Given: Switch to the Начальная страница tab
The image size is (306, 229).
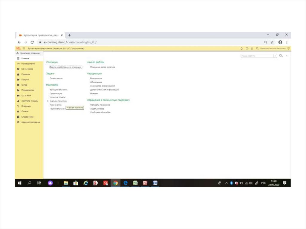Looking at the screenshot, I should (x=28, y=53).
